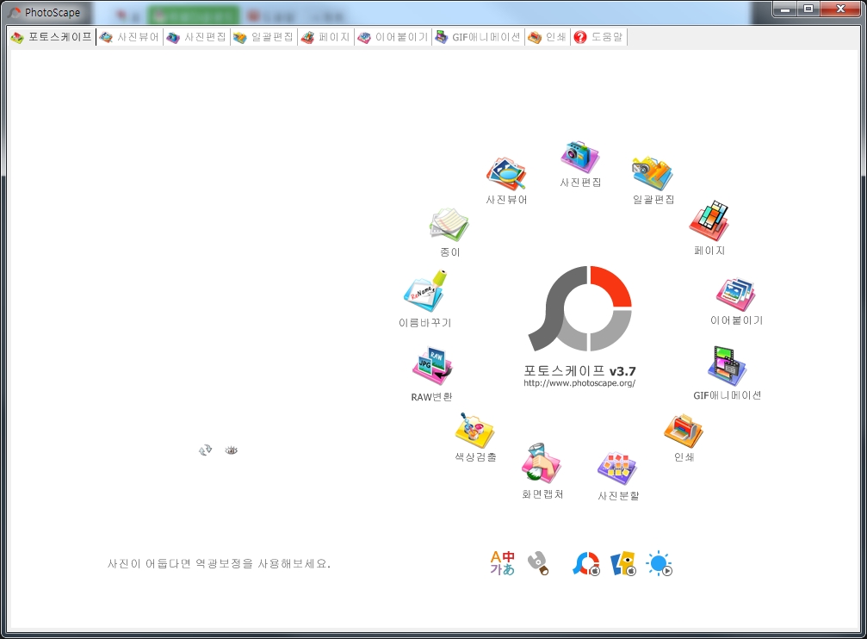Open the 사진뷰어 (Viewer) icon in the circle

click(x=506, y=175)
